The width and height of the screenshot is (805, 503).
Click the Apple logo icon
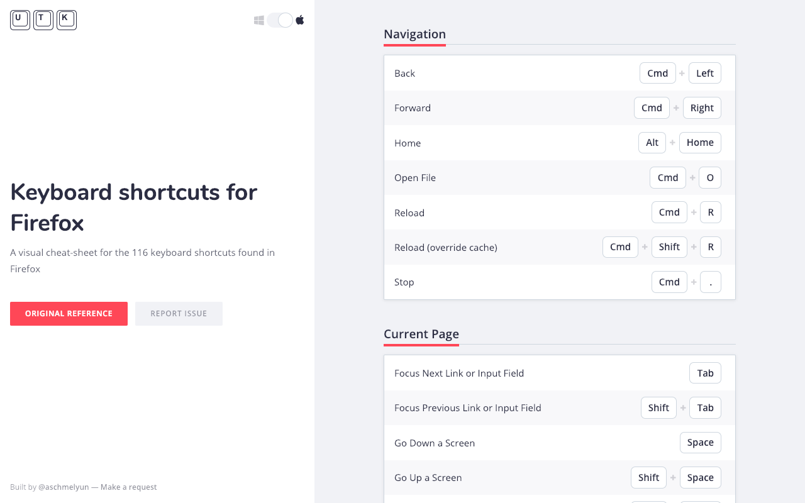point(300,20)
